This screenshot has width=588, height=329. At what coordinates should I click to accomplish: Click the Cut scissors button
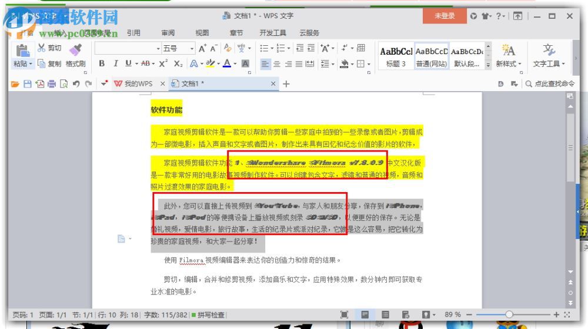[49, 48]
